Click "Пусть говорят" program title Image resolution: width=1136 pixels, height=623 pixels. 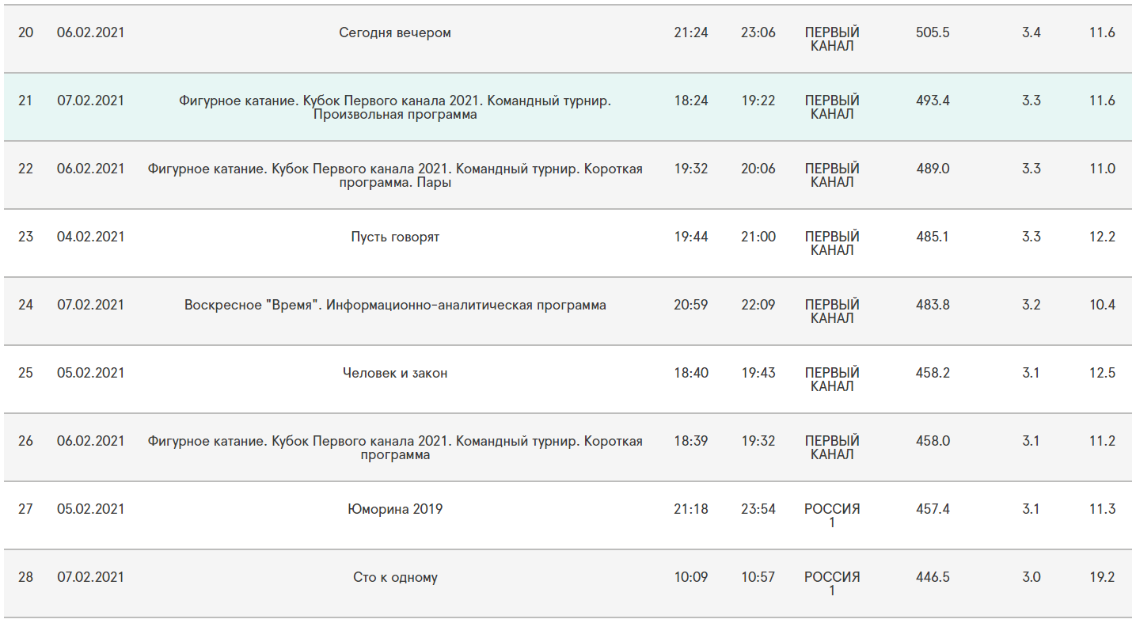coord(395,237)
